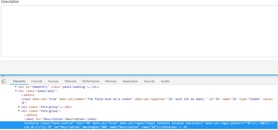Open the Network tab

(x=70, y=81)
